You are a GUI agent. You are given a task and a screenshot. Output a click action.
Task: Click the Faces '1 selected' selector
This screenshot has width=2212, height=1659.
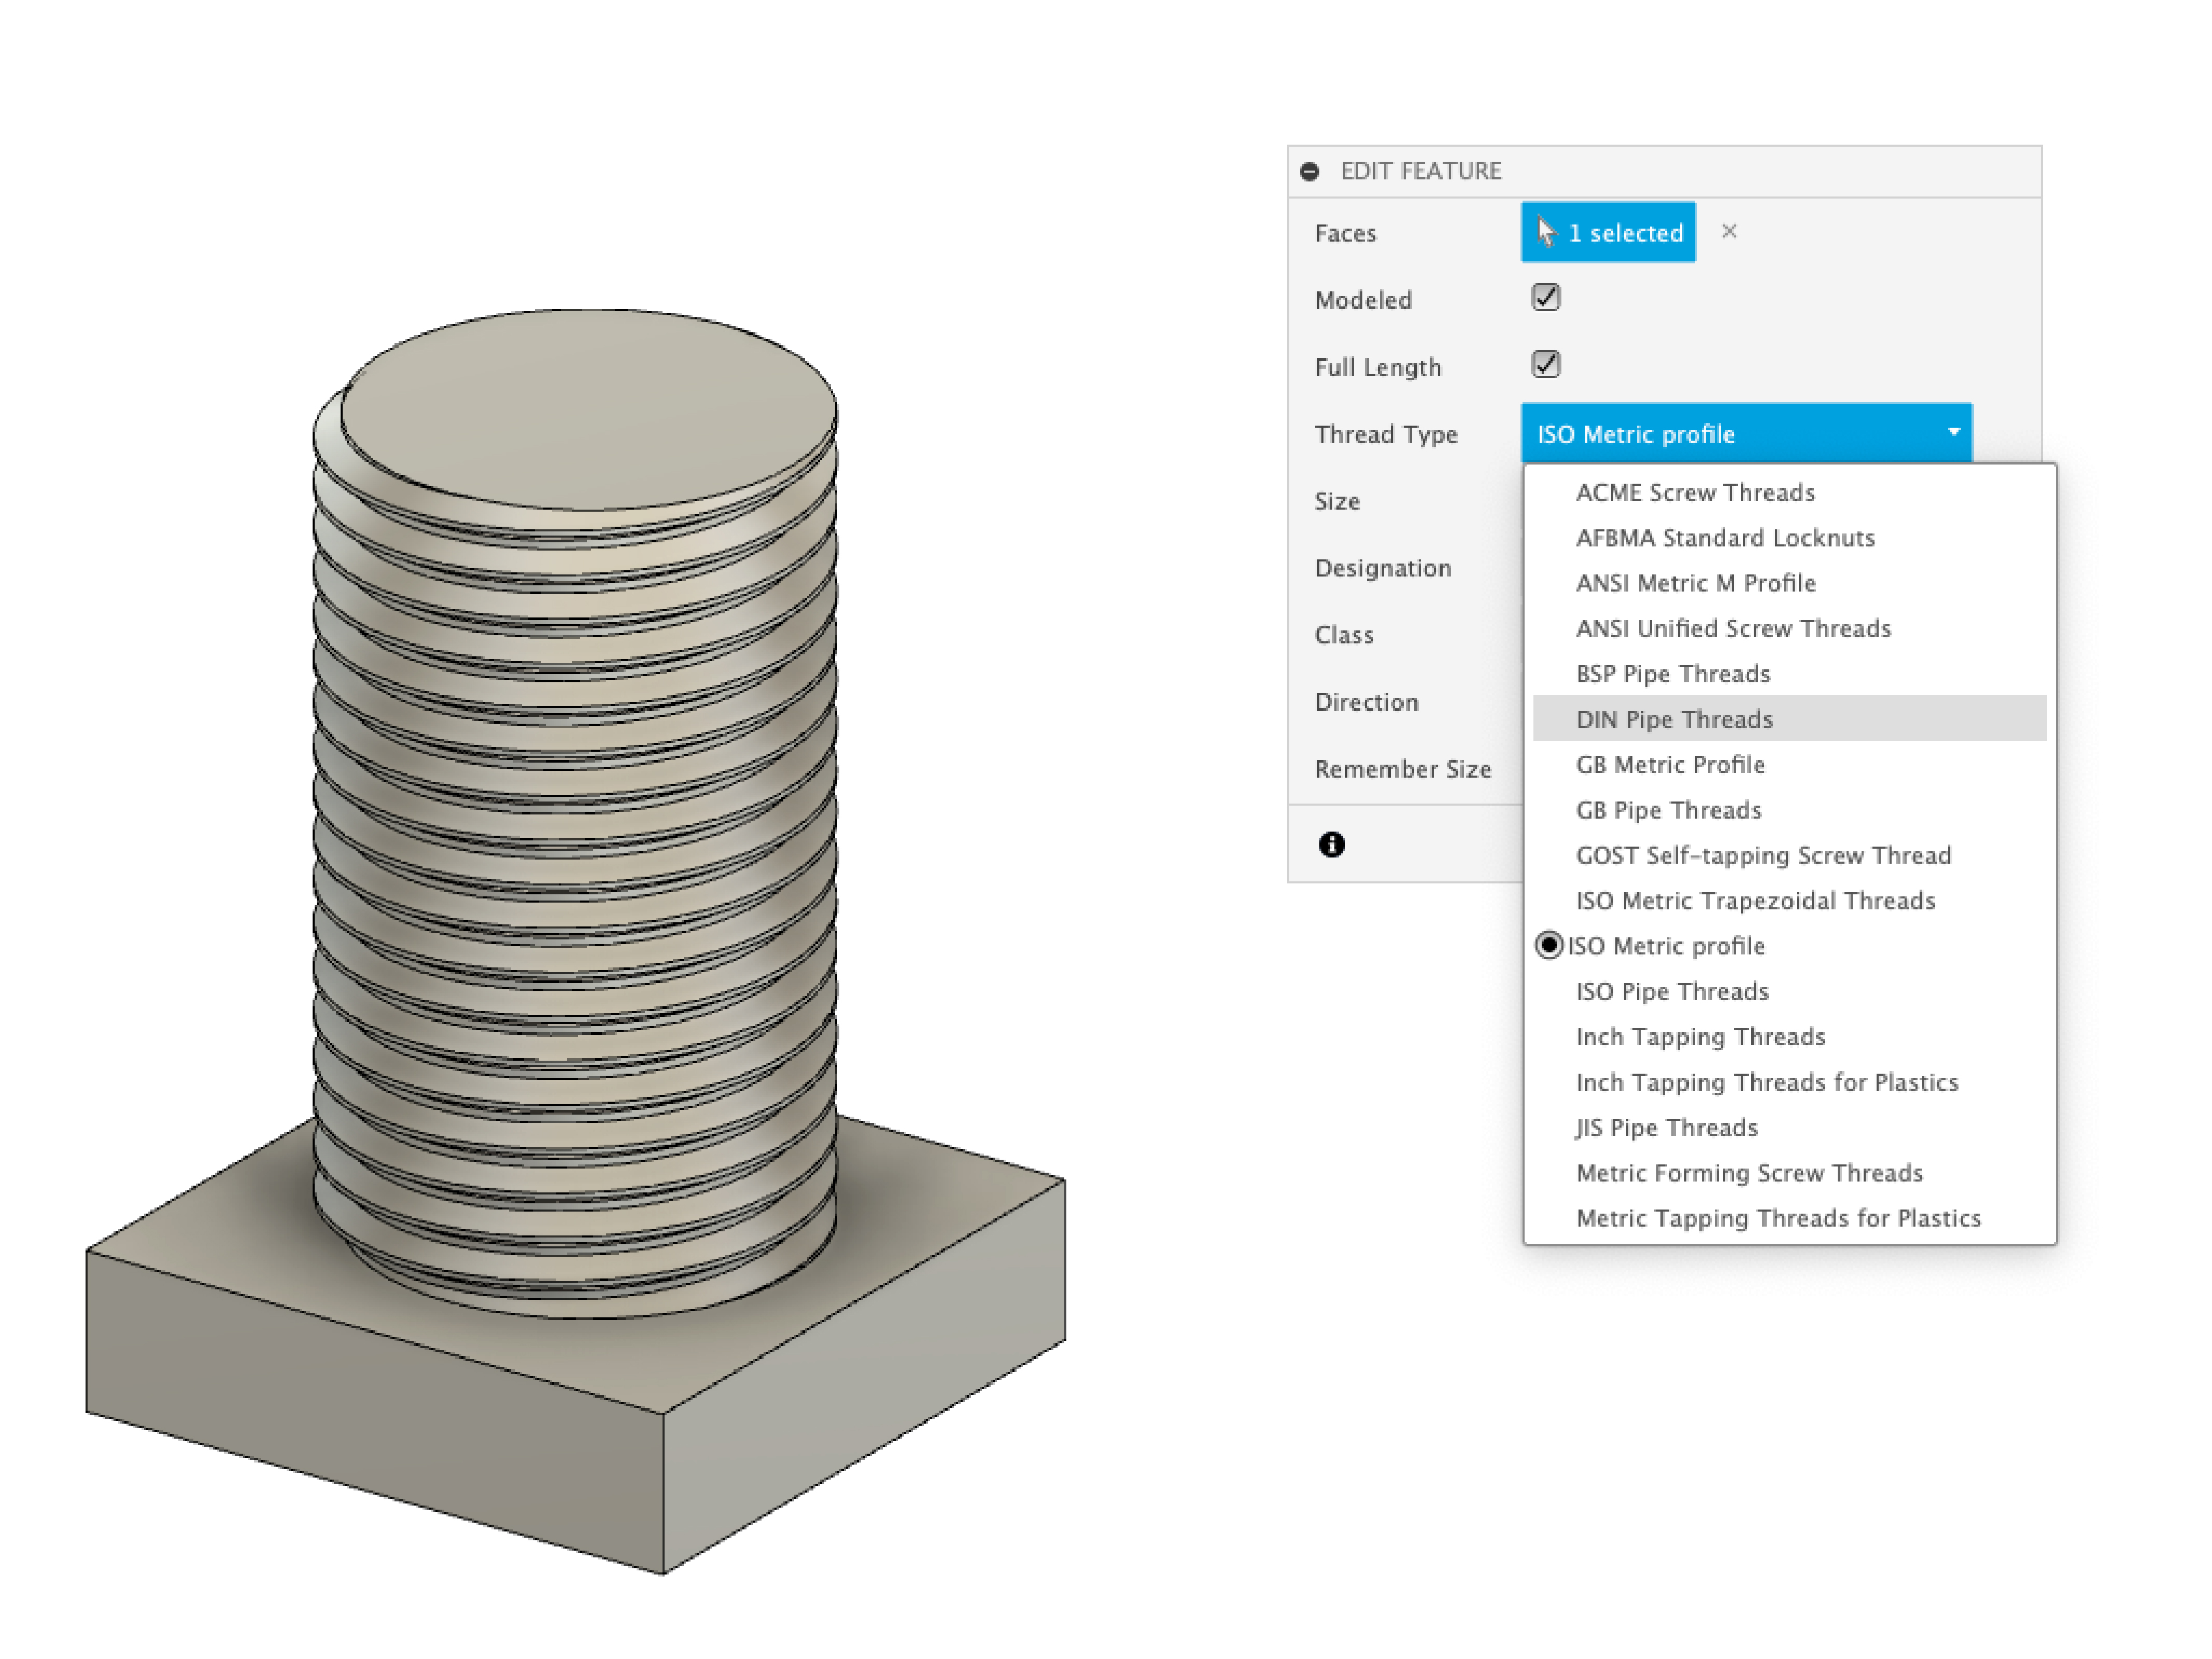(1607, 232)
